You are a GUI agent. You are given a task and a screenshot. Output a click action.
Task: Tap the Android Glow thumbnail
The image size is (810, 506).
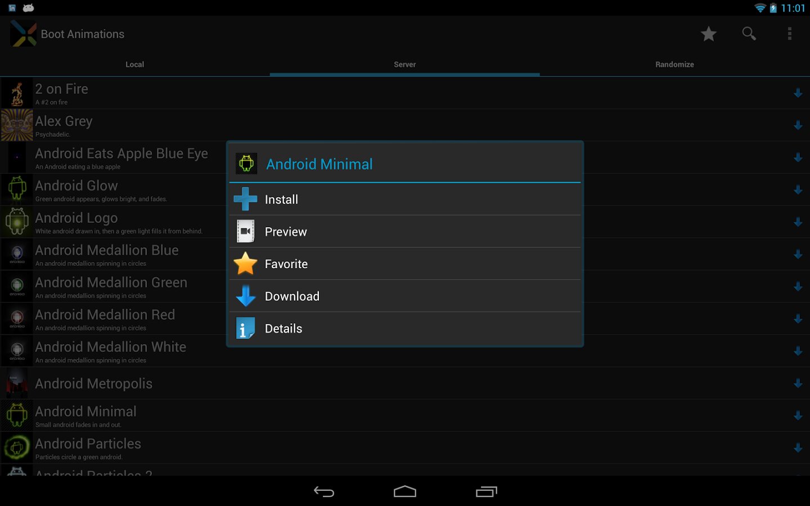[x=17, y=189]
